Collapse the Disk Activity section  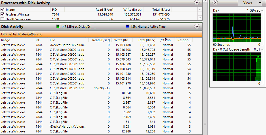tap(197, 27)
